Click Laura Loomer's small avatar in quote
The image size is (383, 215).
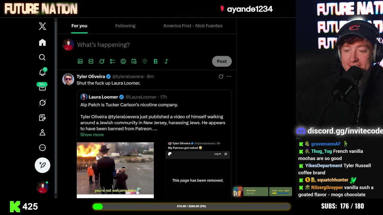coord(84,97)
